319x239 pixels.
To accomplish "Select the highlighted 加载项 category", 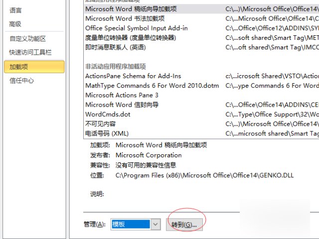I will (x=34, y=67).
